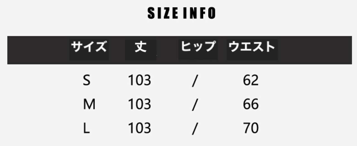The width and height of the screenshot is (357, 146).
Task: Click the ウエスト column header
Action: point(252,47)
